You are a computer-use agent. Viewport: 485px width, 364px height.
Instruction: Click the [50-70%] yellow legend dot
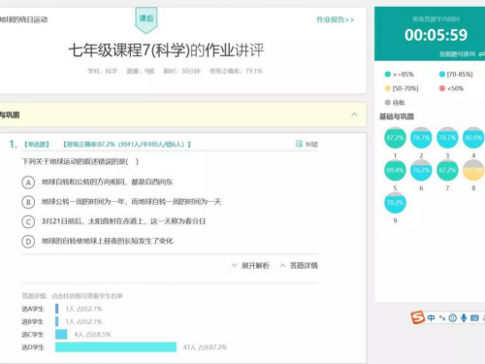tap(388, 88)
